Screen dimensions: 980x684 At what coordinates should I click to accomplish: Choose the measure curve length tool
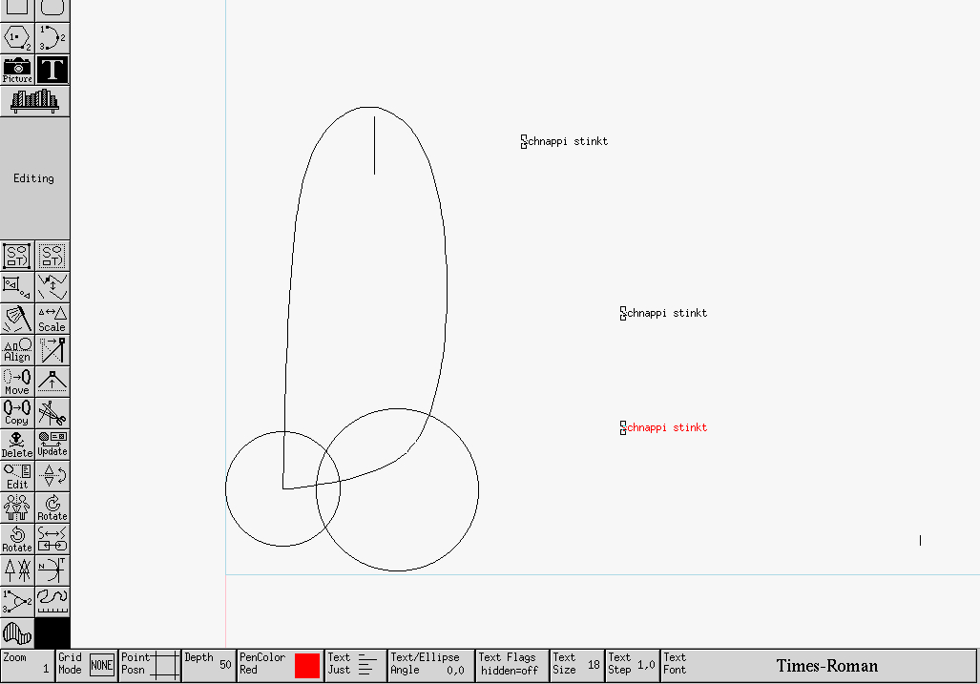(52, 602)
